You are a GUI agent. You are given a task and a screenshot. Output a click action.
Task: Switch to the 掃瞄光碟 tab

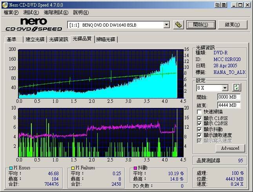coord(106,39)
